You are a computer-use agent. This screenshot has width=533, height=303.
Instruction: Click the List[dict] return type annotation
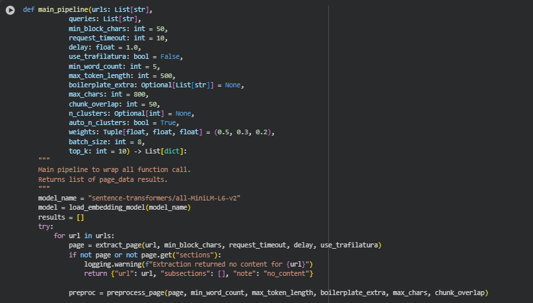coord(174,151)
